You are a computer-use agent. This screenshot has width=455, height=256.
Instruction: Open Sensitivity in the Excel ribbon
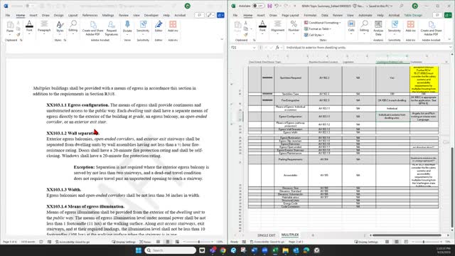tap(395, 27)
